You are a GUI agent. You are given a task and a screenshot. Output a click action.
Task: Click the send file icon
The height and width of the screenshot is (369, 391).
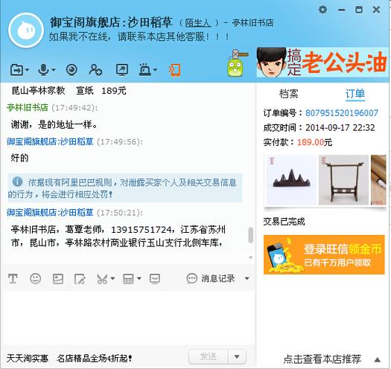click(17, 70)
